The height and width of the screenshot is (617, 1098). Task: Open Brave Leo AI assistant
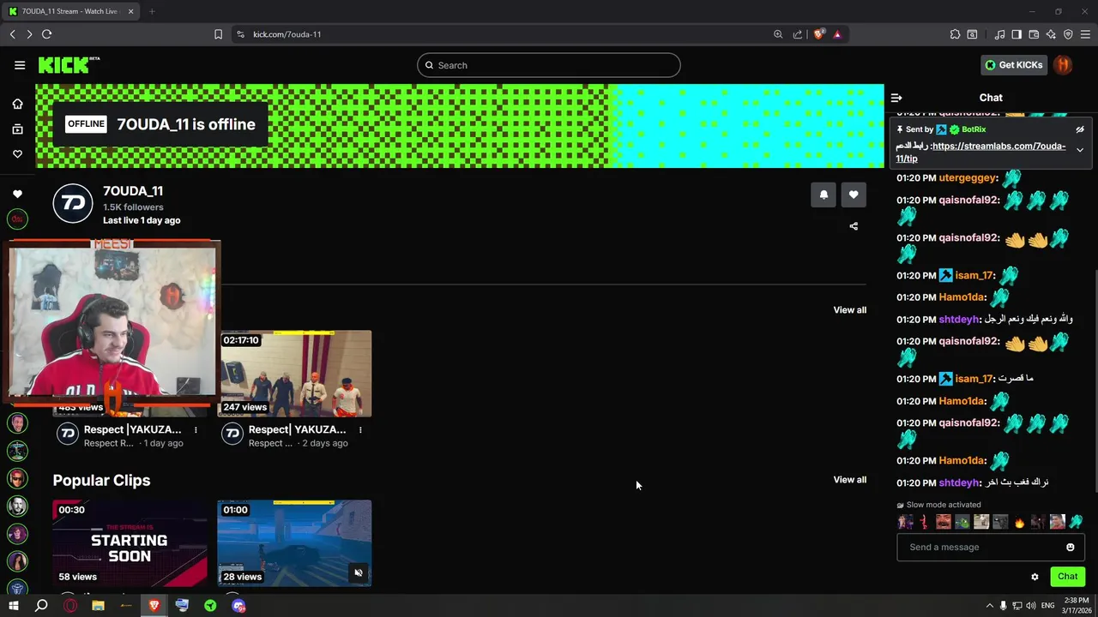pos(1051,34)
